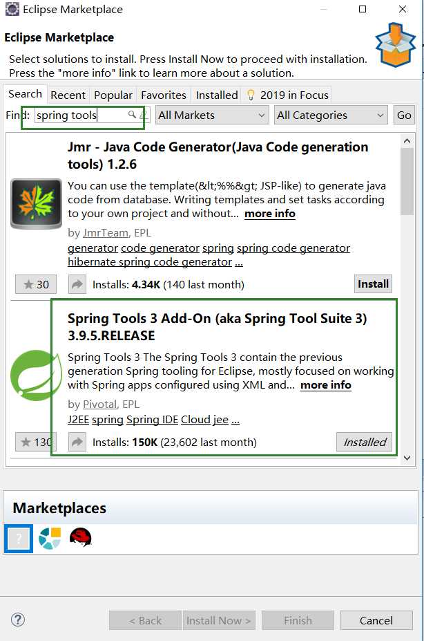424x641 pixels.
Task: Click the 'Marketplaces' heading
Action: (59, 508)
